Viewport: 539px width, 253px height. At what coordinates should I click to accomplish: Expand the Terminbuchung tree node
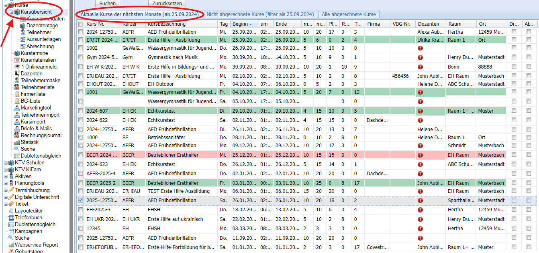tap(6, 190)
